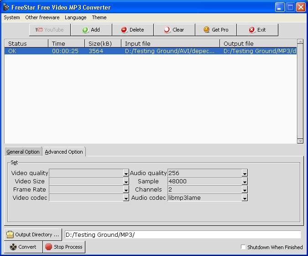Click the 3564 size cell
The width and height of the screenshot is (308, 256).
103,51
